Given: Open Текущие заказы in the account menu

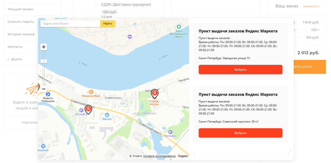Looking at the screenshot, I should (20, 9).
